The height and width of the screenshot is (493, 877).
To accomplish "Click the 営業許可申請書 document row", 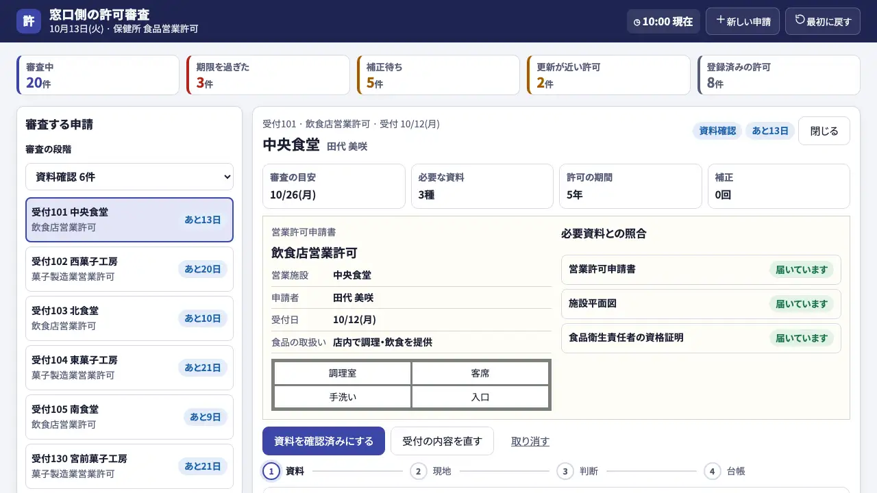I will click(701, 270).
